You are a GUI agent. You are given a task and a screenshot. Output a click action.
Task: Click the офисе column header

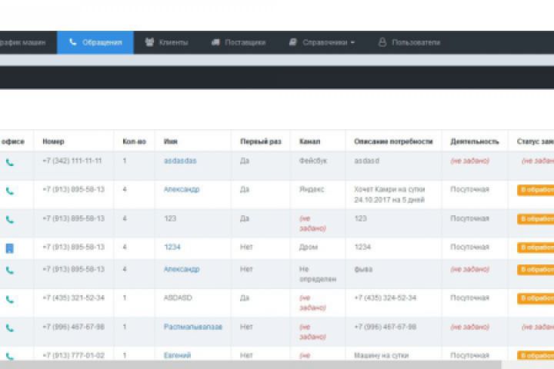pos(13,141)
